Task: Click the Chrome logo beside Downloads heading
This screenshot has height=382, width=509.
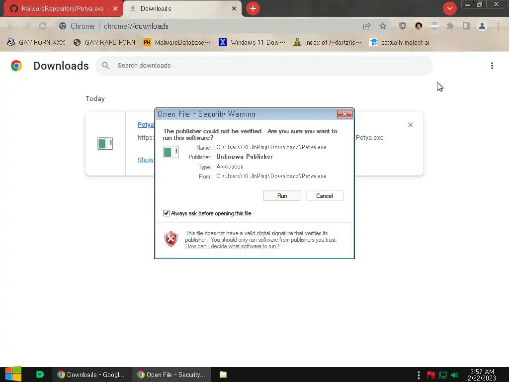Action: pyautogui.click(x=16, y=66)
